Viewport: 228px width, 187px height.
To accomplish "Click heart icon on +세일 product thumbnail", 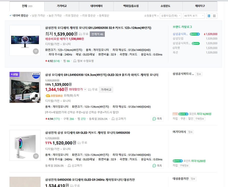I will pos(36,98).
